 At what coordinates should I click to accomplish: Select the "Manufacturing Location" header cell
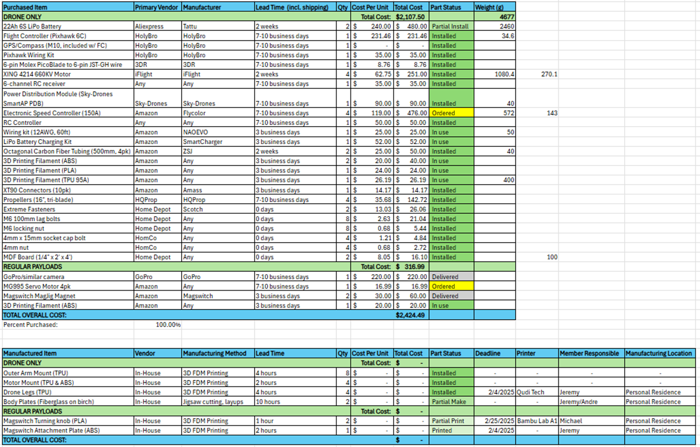click(x=659, y=354)
